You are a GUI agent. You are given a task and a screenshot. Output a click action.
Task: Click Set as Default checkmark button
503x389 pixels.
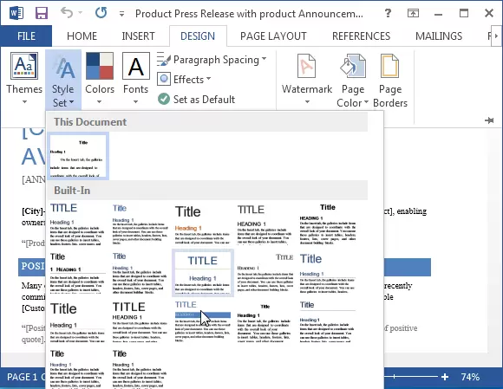[196, 100]
